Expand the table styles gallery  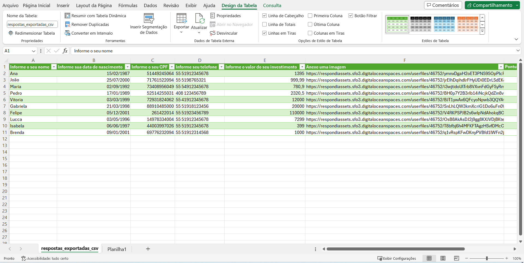(x=482, y=31)
